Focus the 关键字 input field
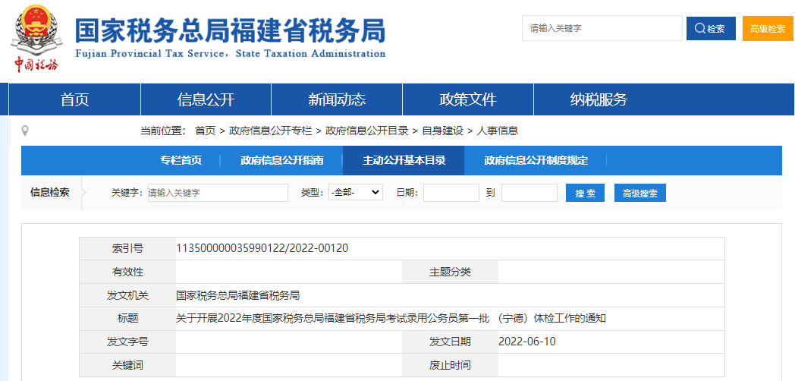 pos(218,193)
